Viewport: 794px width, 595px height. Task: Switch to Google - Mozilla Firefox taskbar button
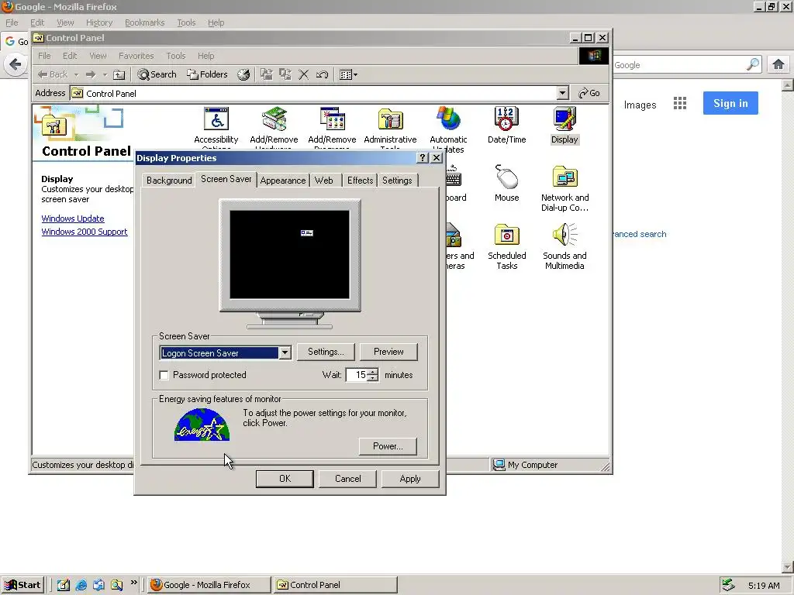click(209, 585)
